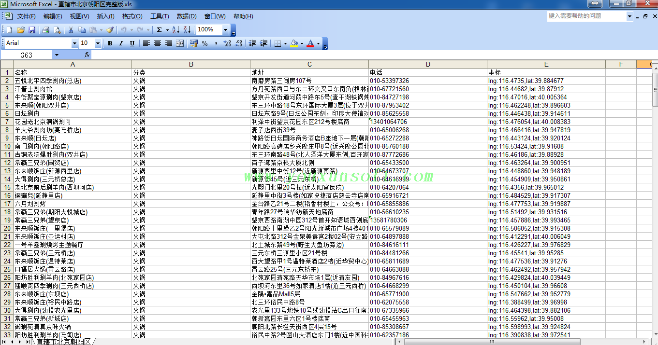Sort ascending A to Z
658x345 pixels.
176,30
